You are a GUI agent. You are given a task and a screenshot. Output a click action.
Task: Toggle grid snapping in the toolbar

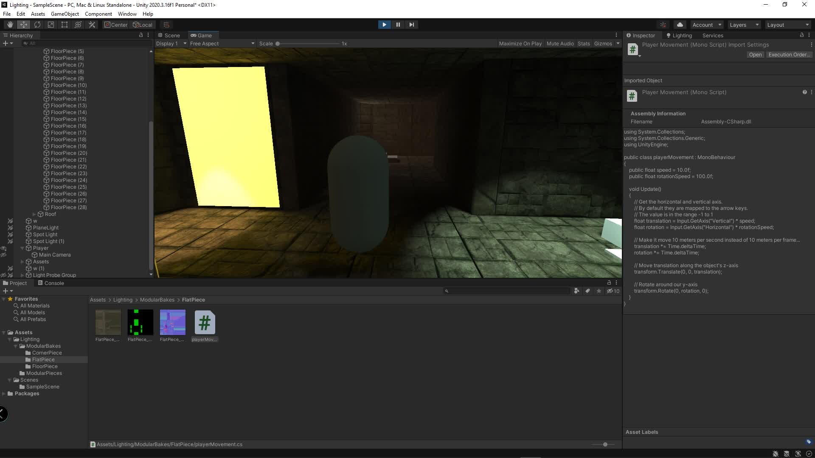coord(166,24)
